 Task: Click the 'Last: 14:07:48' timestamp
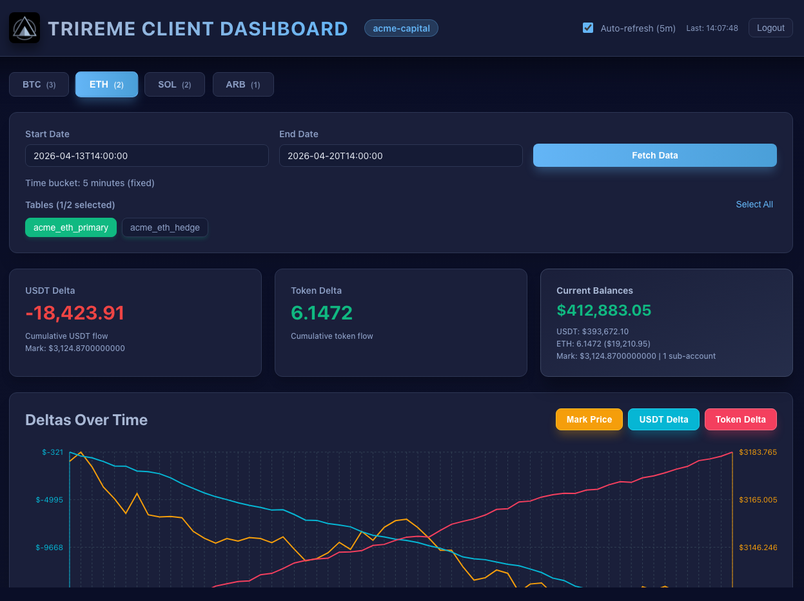pyautogui.click(x=712, y=28)
